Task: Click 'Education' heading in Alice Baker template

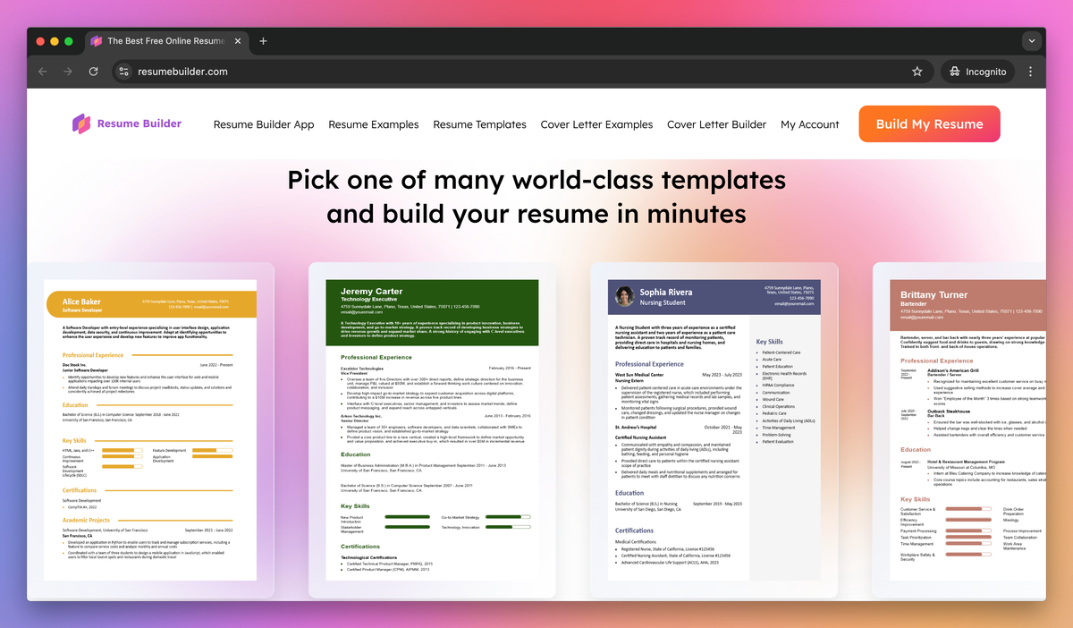Action: coord(75,405)
